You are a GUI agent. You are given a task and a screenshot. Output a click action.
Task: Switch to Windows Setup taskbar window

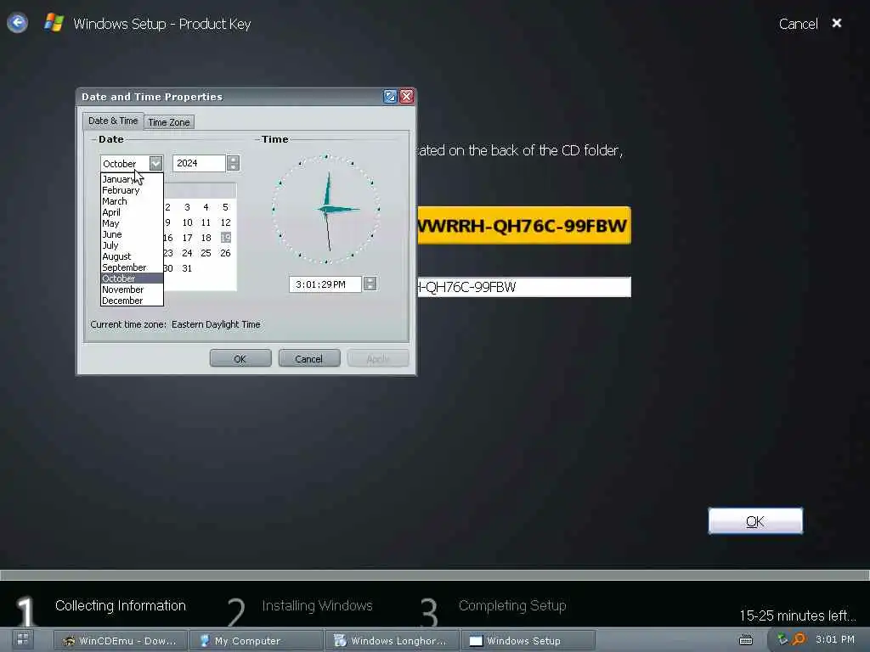pos(528,640)
